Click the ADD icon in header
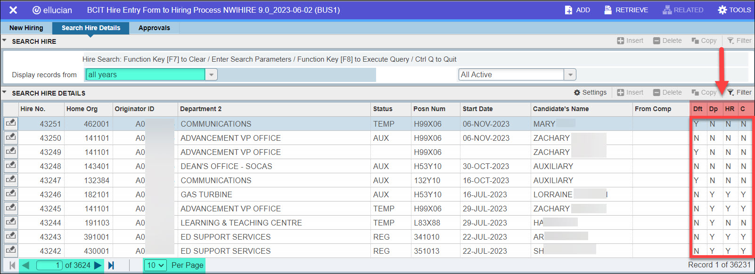 (569, 10)
